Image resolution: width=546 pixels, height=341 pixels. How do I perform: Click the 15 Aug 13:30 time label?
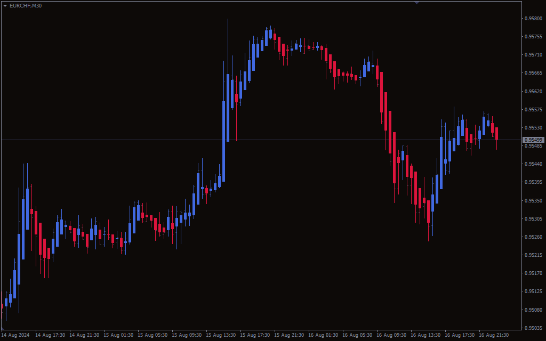(221, 335)
